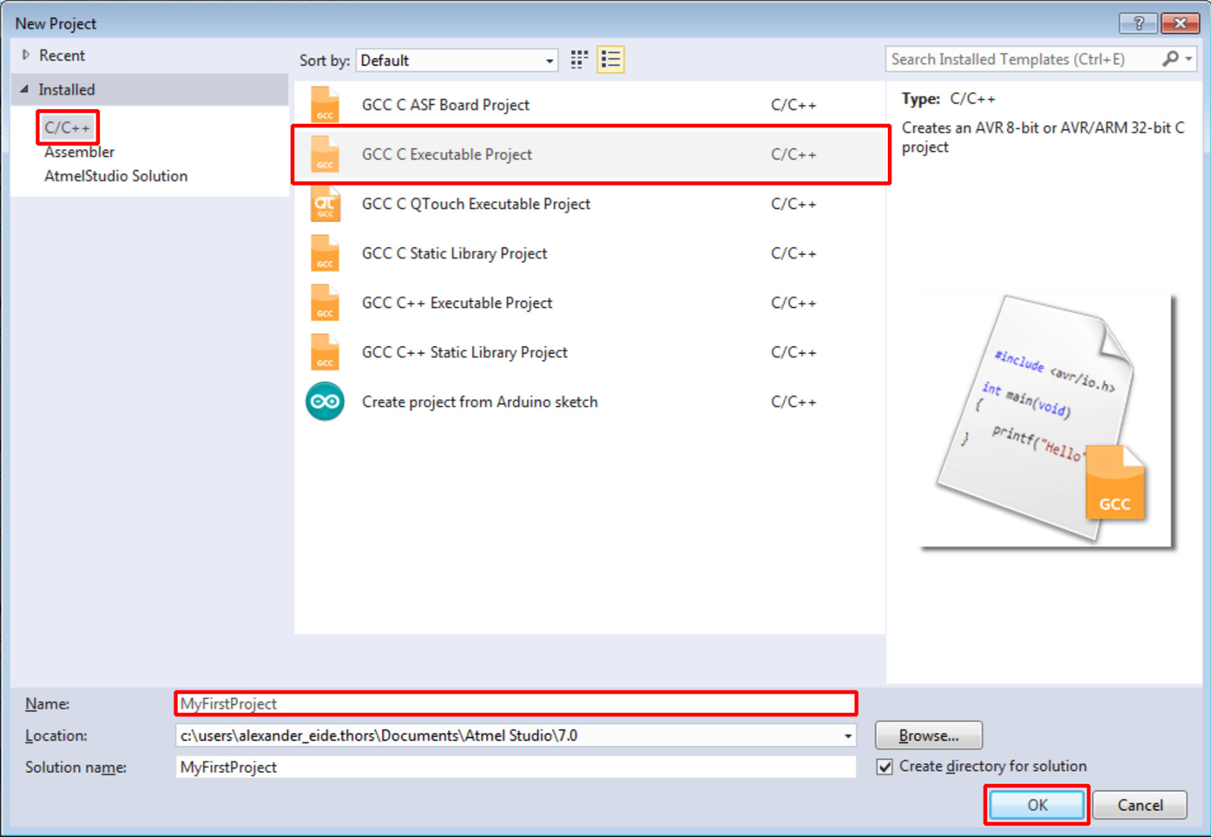Click the project Name input field
The width and height of the screenshot is (1211, 837).
coord(516,703)
